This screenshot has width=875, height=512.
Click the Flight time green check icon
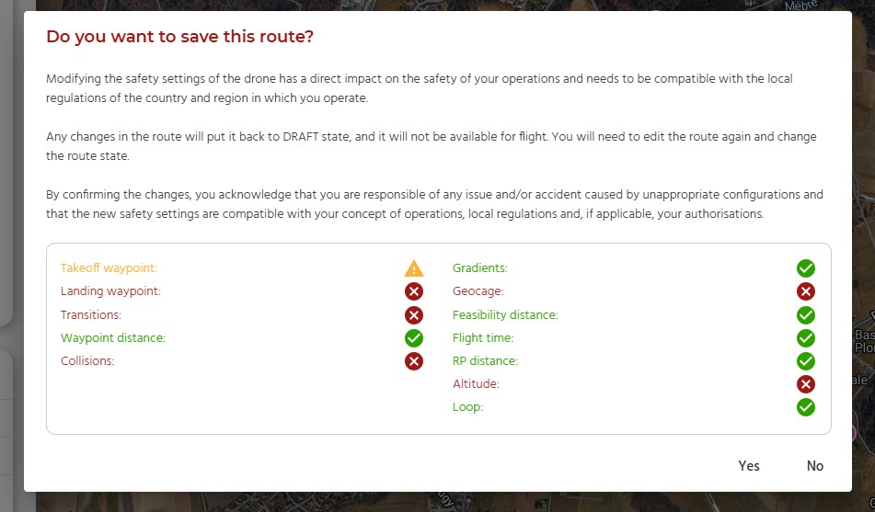point(805,338)
